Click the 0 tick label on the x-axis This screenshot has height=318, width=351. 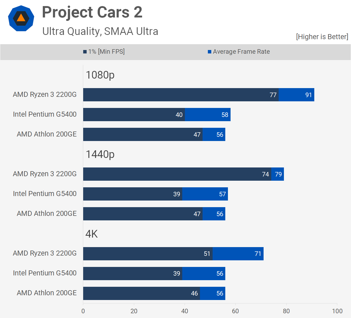click(x=83, y=311)
